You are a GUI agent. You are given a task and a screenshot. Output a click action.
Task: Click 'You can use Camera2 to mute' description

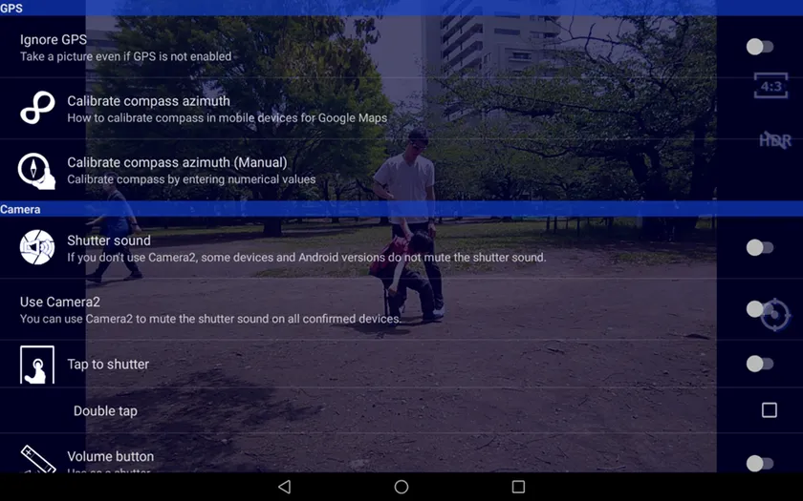click(210, 319)
